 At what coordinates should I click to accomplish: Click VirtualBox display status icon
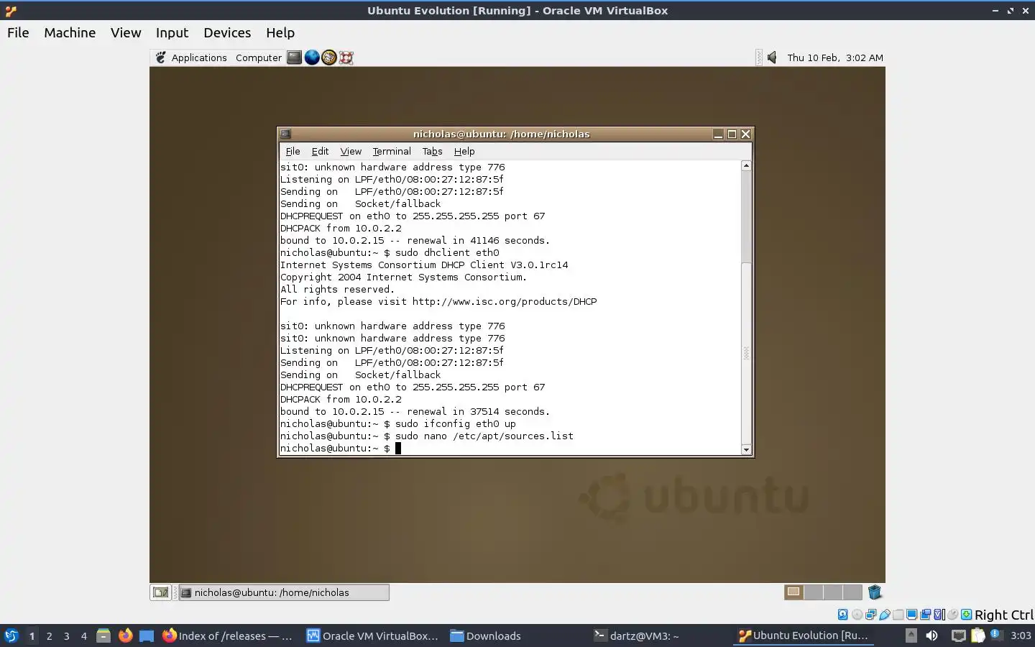[911, 615]
